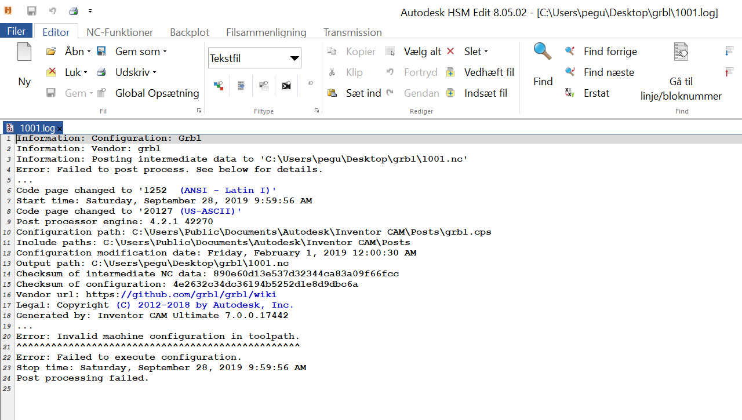This screenshot has height=420, width=742.
Task: Open the Fil group dialog launcher
Action: [x=199, y=110]
